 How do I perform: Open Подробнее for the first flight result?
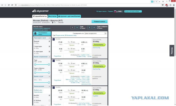tap(57, 56)
